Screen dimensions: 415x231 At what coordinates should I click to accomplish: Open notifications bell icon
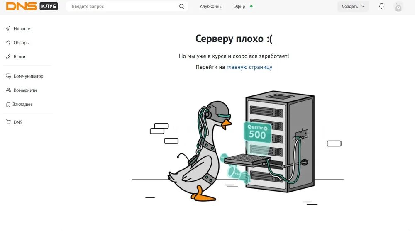coord(381,6)
